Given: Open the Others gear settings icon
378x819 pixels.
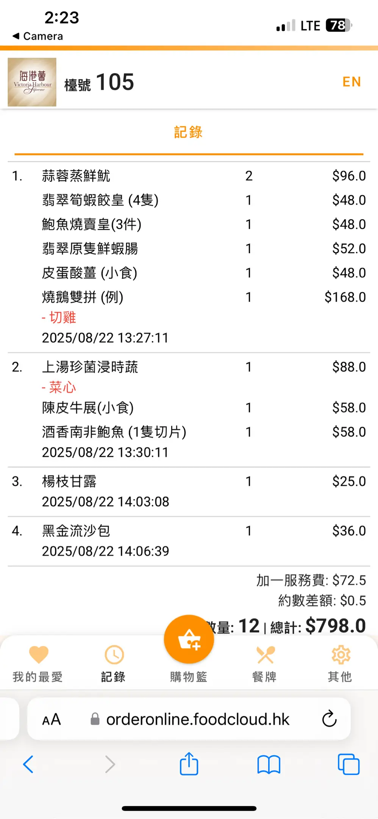Looking at the screenshot, I should tap(341, 654).
